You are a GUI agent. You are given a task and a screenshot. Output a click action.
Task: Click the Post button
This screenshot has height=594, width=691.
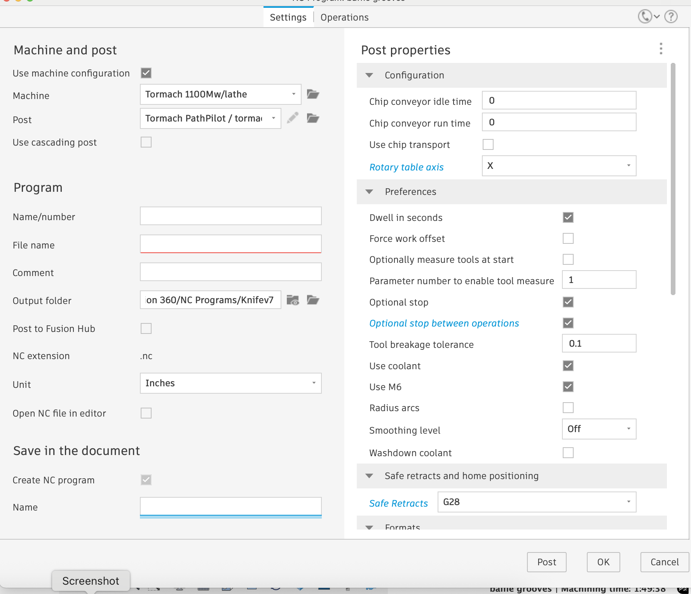pyautogui.click(x=546, y=562)
